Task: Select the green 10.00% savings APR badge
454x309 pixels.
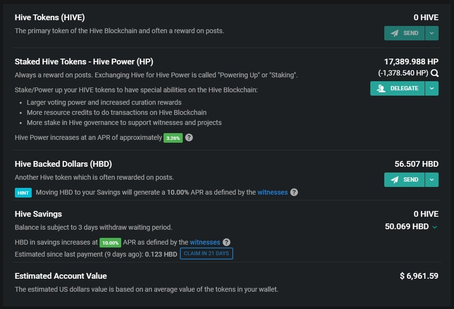Action: pos(110,243)
